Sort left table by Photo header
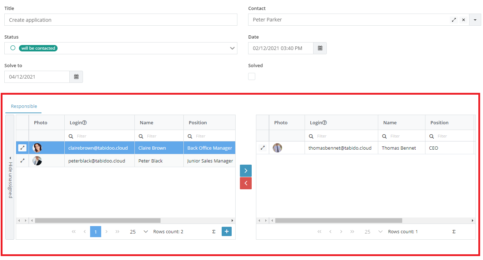 46,122
